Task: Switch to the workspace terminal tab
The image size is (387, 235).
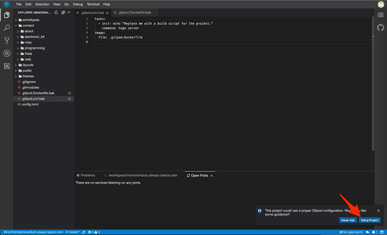Action: (x=141, y=175)
